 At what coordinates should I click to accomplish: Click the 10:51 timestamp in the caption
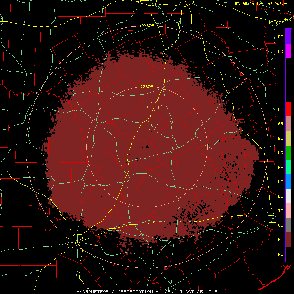[x=213, y=292]
